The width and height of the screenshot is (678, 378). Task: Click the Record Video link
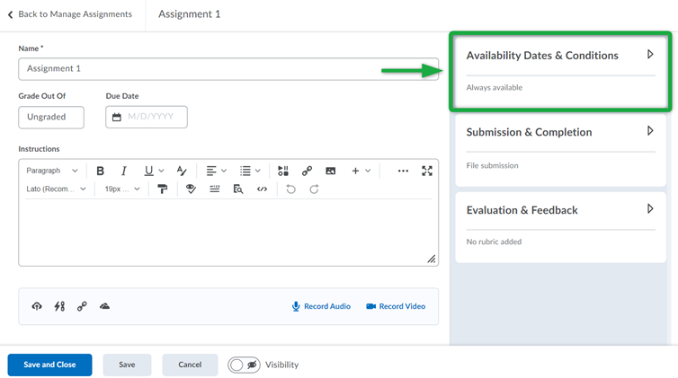tap(396, 306)
